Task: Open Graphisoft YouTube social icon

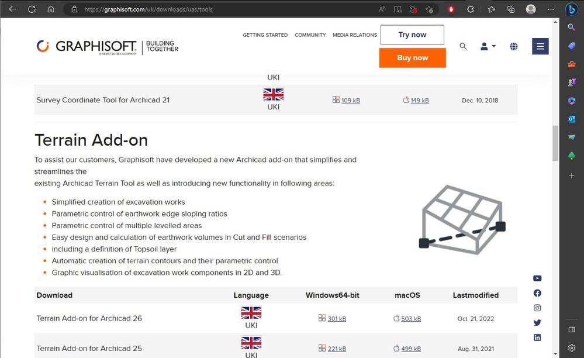Action: 537,278
